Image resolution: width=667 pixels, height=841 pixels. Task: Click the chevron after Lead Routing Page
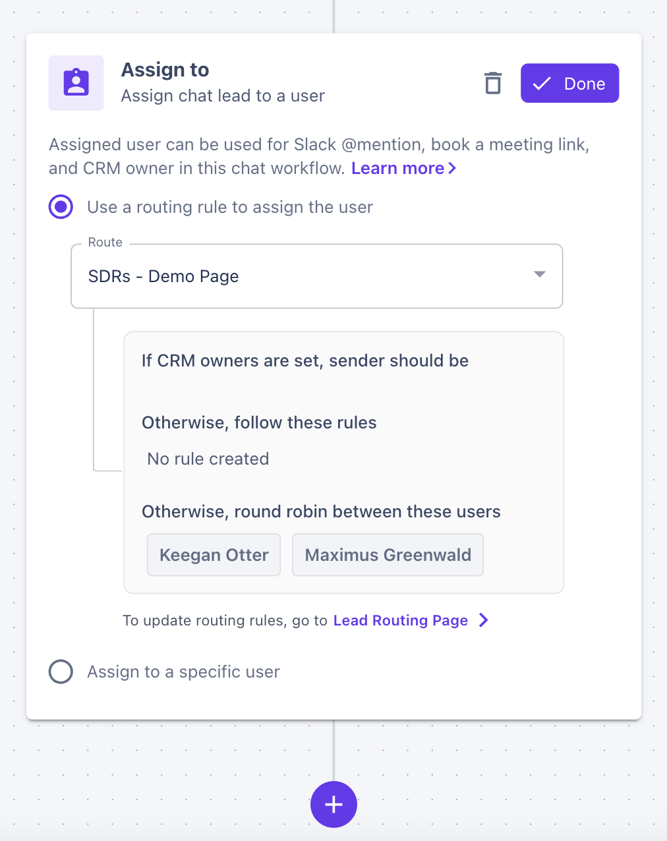click(484, 620)
